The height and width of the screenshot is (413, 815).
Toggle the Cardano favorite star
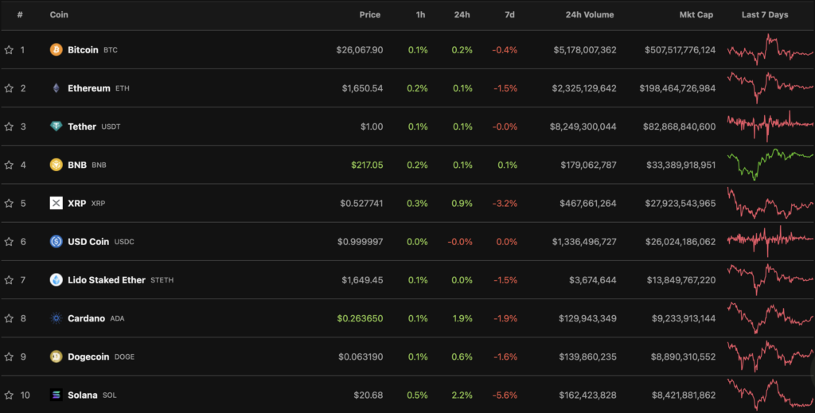click(9, 318)
